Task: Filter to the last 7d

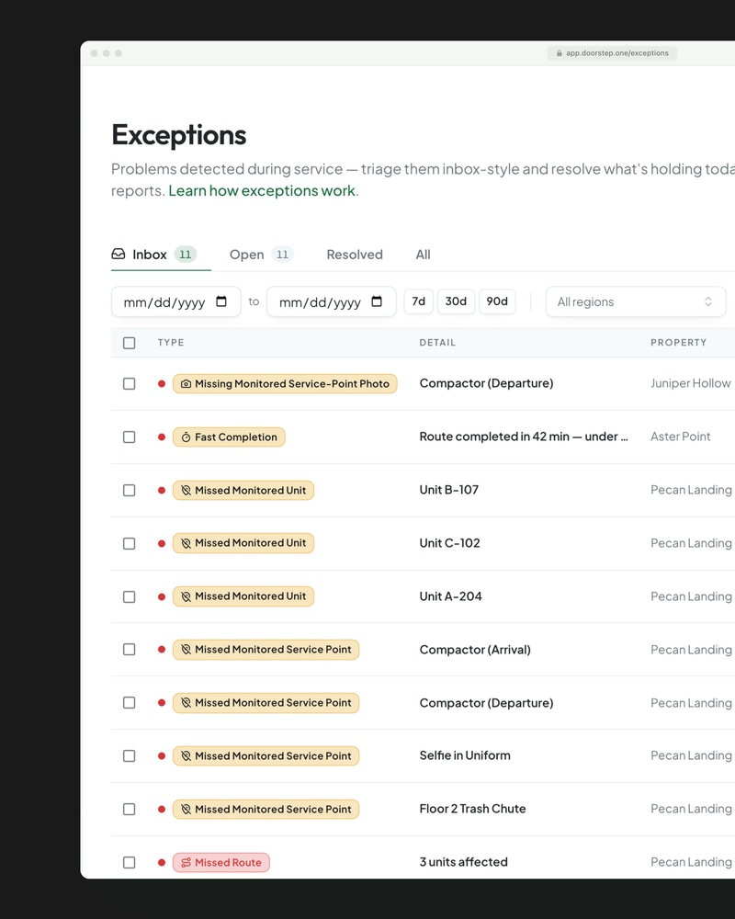Action: click(419, 301)
